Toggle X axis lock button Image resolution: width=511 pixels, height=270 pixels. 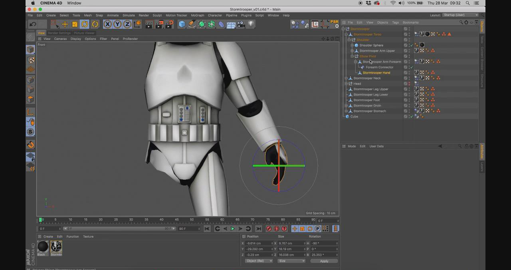click(x=107, y=24)
